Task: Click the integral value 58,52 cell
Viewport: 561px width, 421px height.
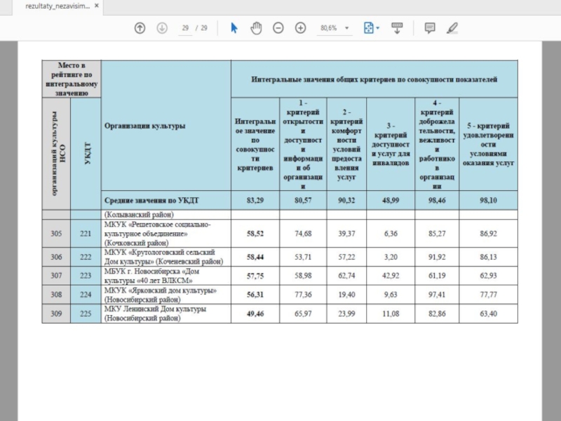Action: point(255,233)
